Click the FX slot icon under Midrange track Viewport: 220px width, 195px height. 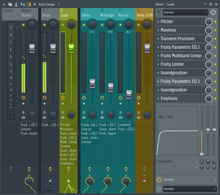coord(108,169)
